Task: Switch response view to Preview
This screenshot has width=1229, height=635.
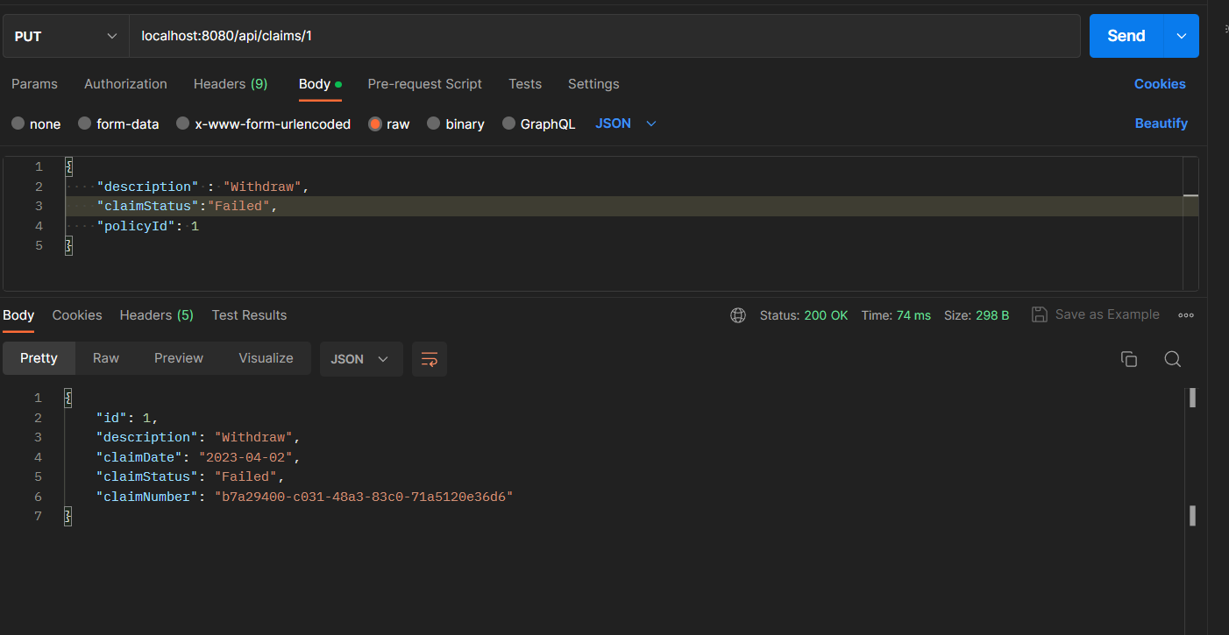Action: click(x=179, y=358)
